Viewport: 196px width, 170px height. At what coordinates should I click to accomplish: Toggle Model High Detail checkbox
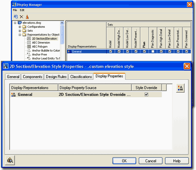pos(119,51)
